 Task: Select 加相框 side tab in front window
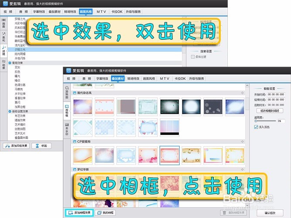[67, 111]
